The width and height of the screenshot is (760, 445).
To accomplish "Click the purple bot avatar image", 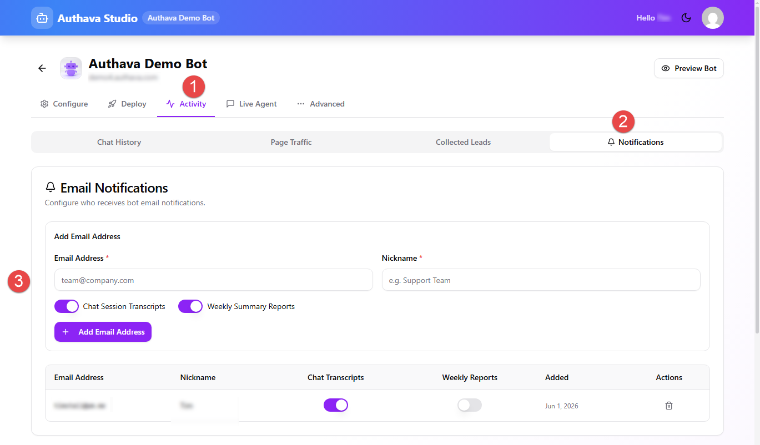I will tap(71, 68).
